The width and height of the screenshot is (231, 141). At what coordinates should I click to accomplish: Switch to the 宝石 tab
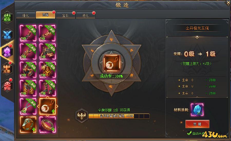65,15
